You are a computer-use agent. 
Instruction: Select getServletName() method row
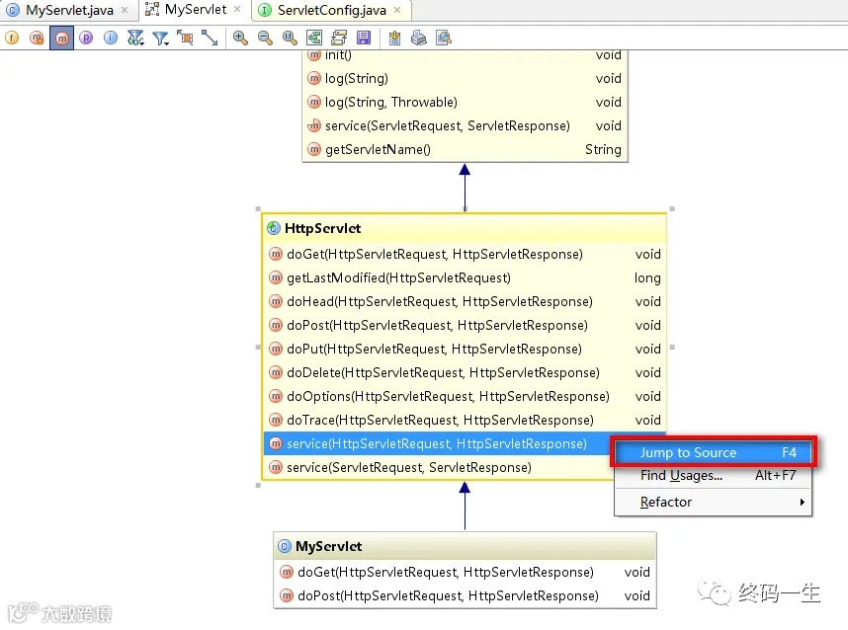click(x=465, y=150)
